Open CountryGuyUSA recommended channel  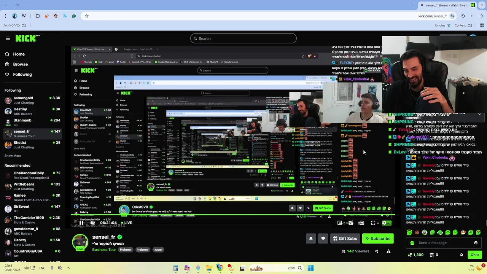point(32,253)
